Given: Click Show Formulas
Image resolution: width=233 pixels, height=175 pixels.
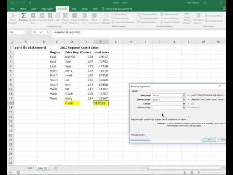Looking at the screenshot, I should point(169,14).
